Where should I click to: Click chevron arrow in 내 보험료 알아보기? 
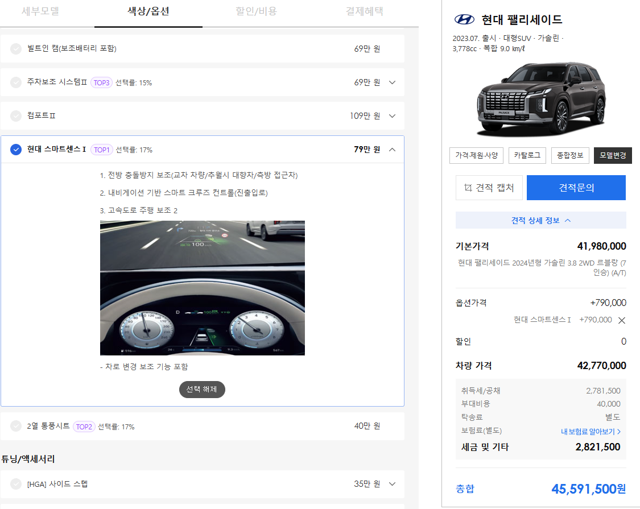tap(619, 432)
